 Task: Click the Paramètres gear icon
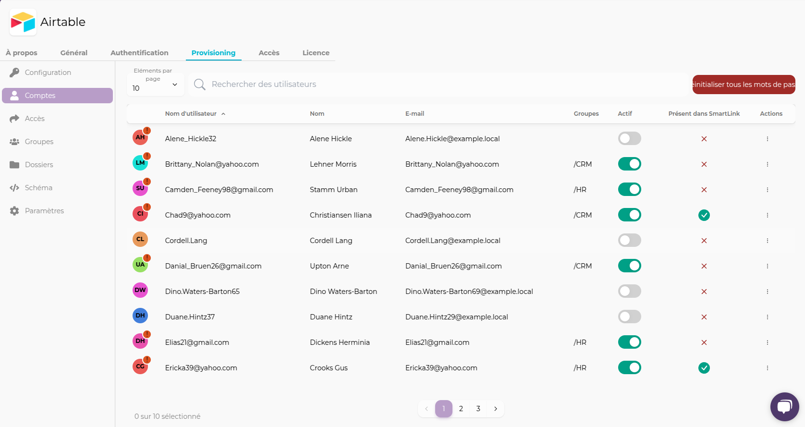point(14,211)
